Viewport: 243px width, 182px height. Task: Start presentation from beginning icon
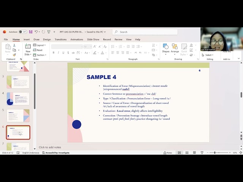49,32
